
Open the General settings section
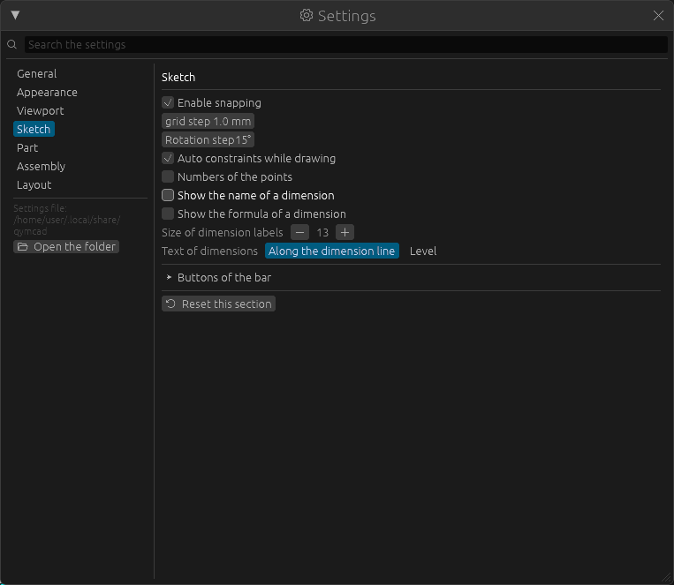[x=36, y=74]
